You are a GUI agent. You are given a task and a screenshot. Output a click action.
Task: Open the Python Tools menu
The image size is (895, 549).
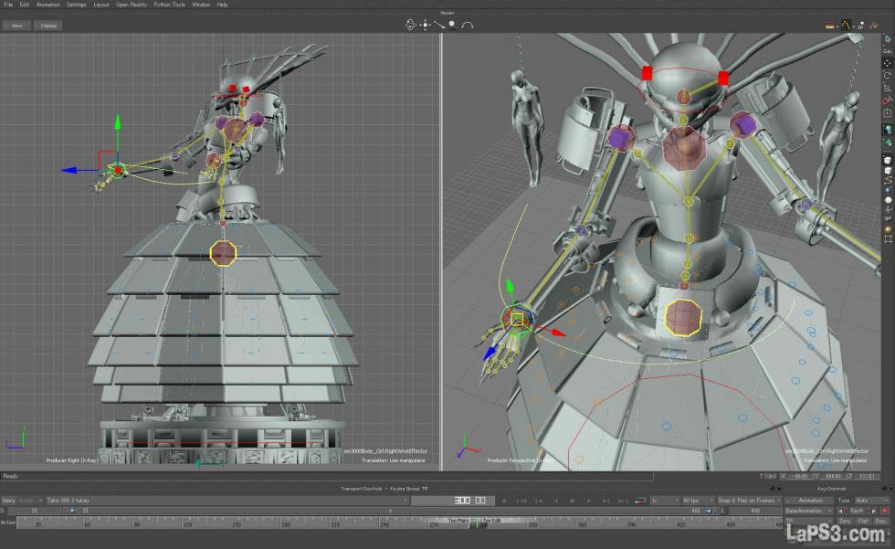coord(165,5)
